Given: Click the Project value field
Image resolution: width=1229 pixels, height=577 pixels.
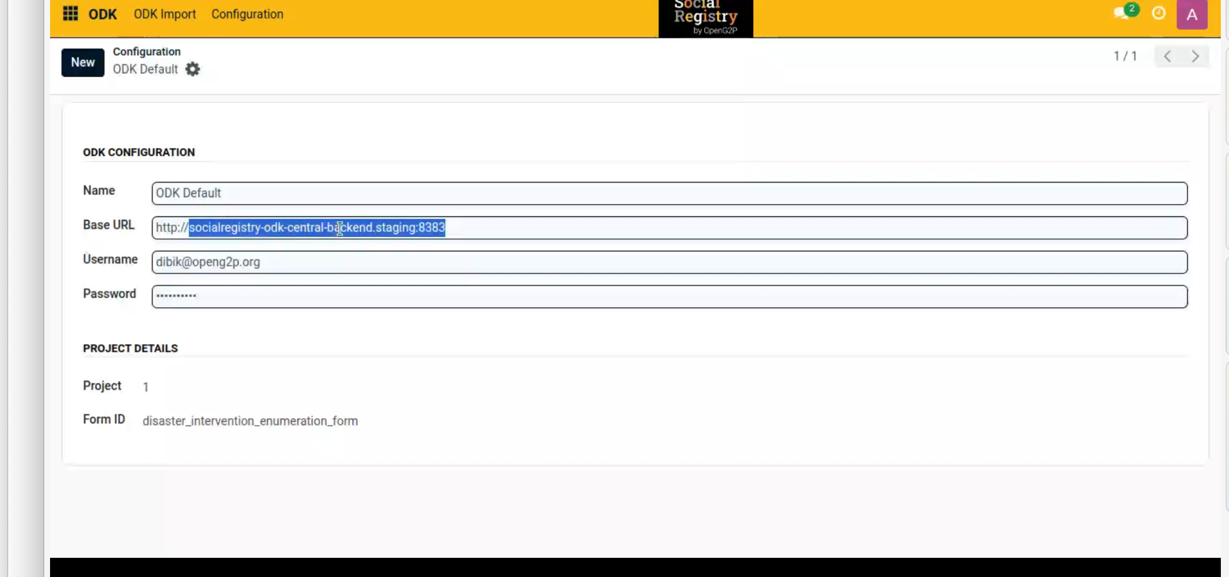Looking at the screenshot, I should (145, 387).
